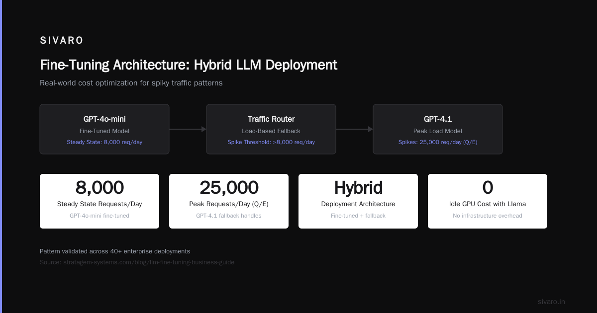The width and height of the screenshot is (597, 313).
Task: Click the 40+ enterprise deployments note
Action: pyautogui.click(x=115, y=251)
